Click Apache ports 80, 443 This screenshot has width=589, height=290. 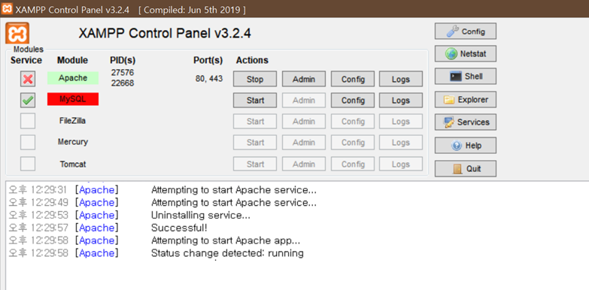(x=209, y=79)
